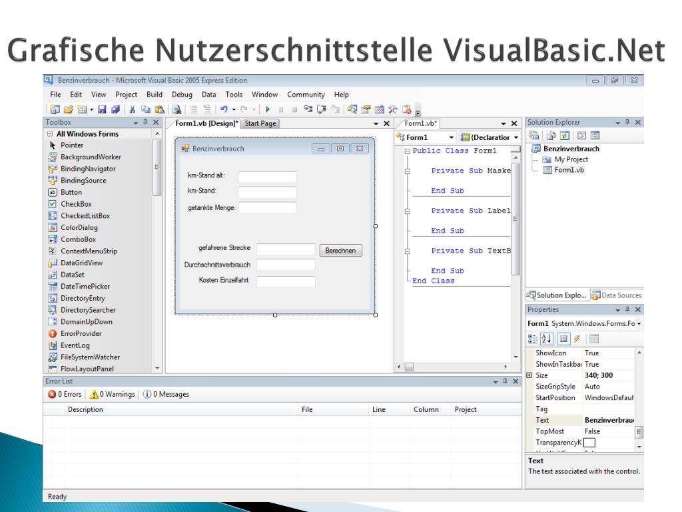Click the Step Over debug icon
The width and height of the screenshot is (682, 512).
tap(322, 109)
